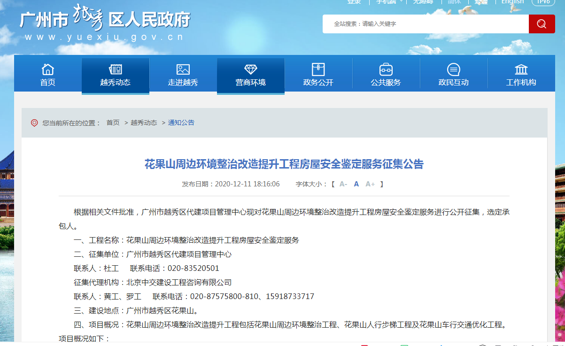565x346 pixels.
Task: Click the IPv6 badge at top right
Action: [x=543, y=2]
